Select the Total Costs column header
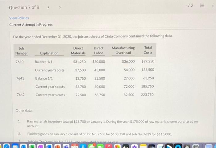This screenshot has height=148, width=216. 148,50
